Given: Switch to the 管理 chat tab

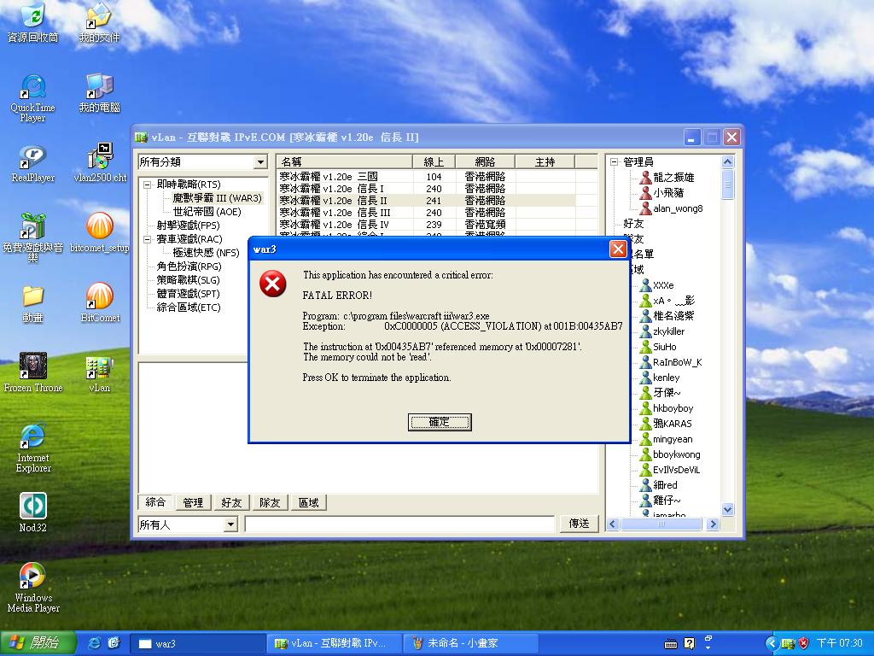Looking at the screenshot, I should [193, 502].
